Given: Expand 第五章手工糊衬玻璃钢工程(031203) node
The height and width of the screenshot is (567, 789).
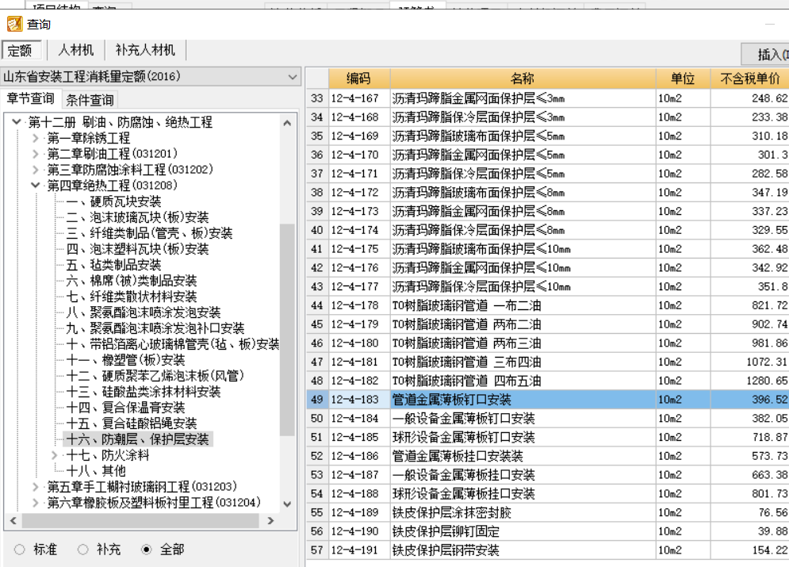Looking at the screenshot, I should 35,486.
